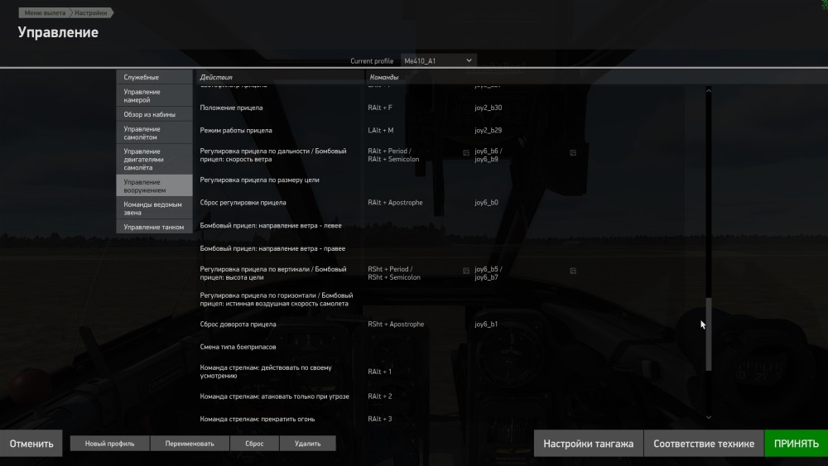Image resolution: width=828 pixels, height=466 pixels.
Task: Select the joy6_b0 joystick binding
Action: pyautogui.click(x=486, y=203)
